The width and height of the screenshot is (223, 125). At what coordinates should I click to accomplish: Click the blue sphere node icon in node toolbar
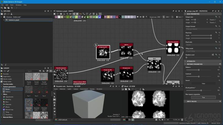point(100,17)
